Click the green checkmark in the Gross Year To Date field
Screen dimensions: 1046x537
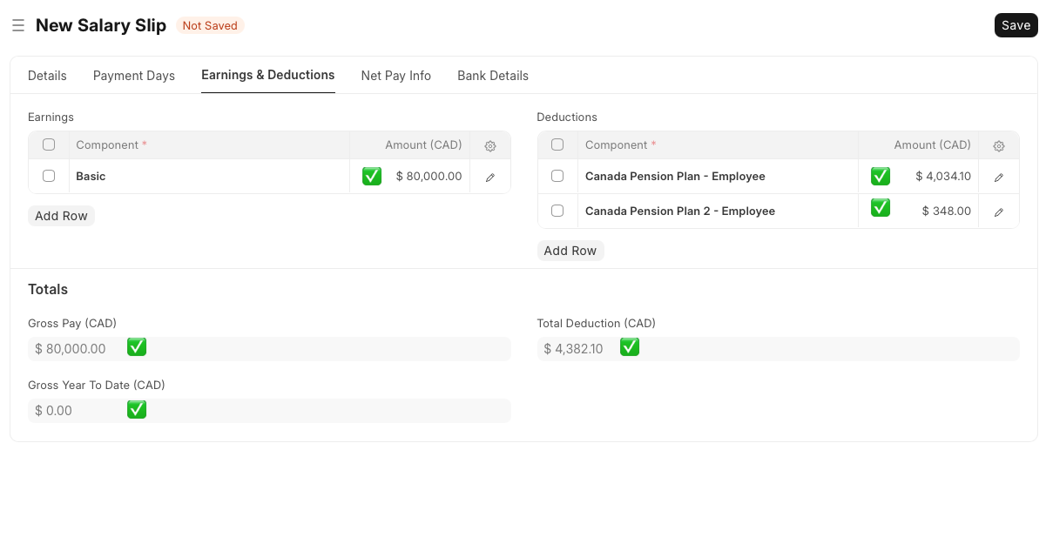click(137, 408)
